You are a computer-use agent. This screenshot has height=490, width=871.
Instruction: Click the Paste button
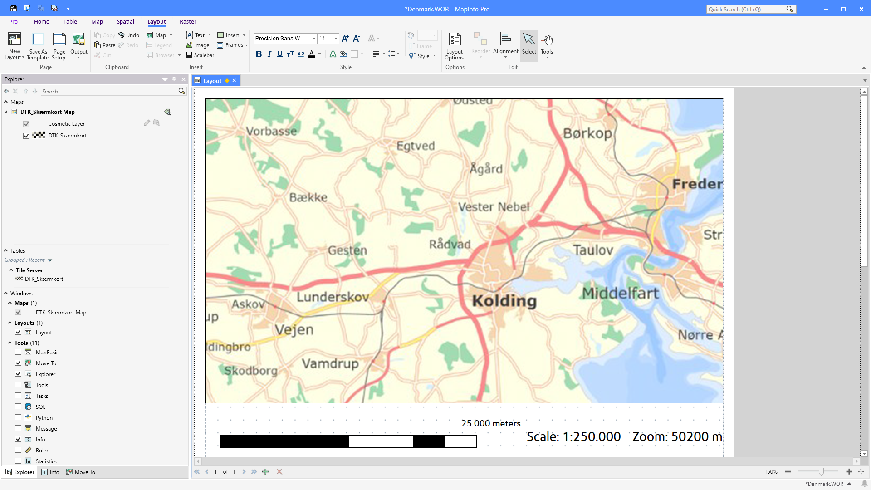pyautogui.click(x=105, y=45)
